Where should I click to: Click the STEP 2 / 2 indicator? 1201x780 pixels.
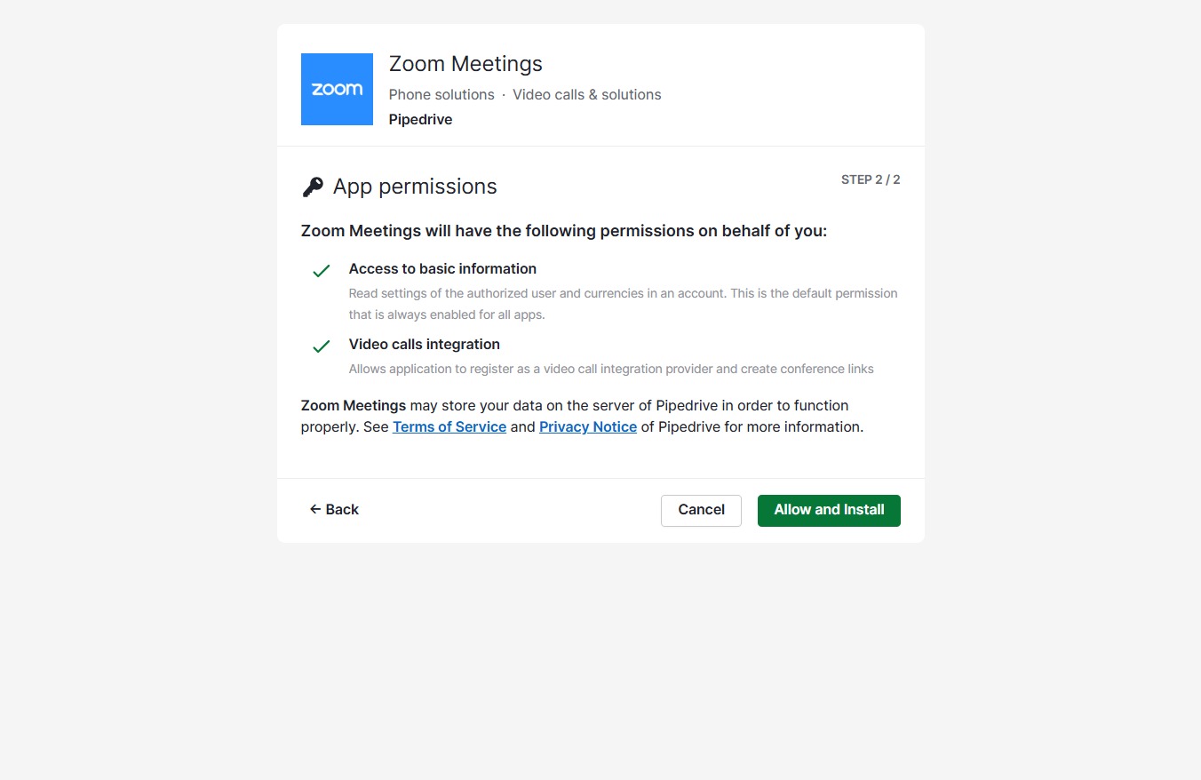(x=871, y=179)
